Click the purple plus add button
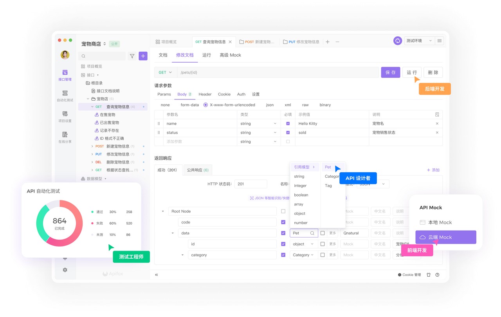The height and width of the screenshot is (317, 501). click(143, 56)
